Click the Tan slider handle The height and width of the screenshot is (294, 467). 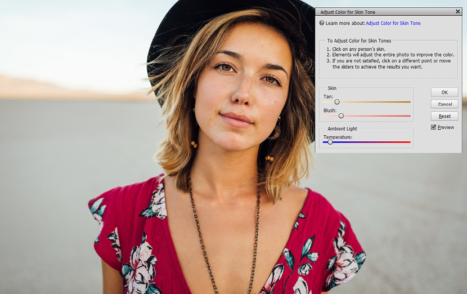click(337, 102)
